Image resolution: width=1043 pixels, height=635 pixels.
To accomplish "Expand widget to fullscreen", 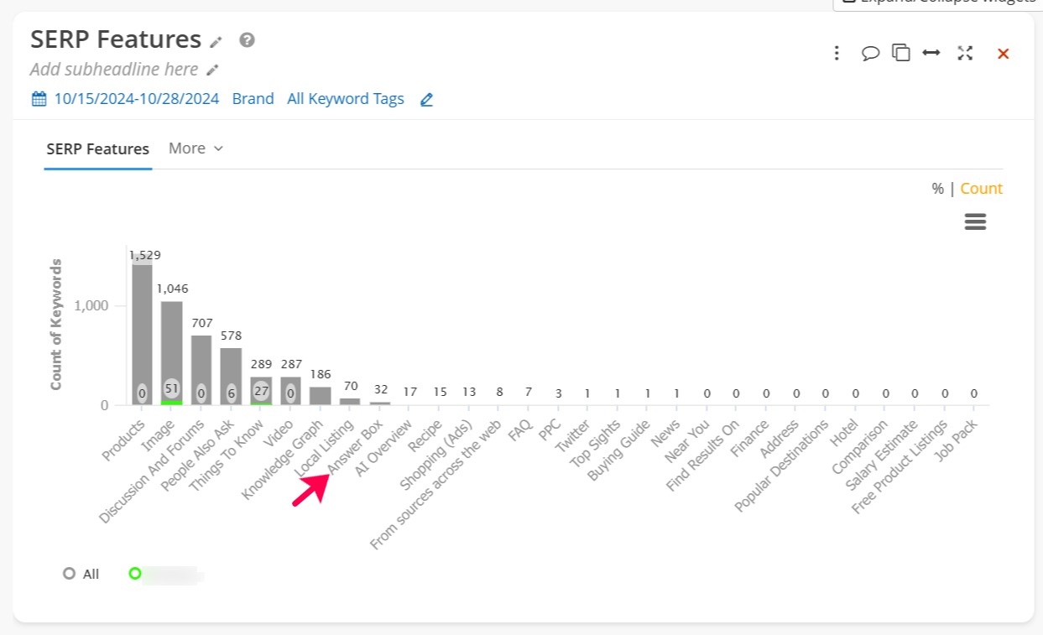I will 965,53.
